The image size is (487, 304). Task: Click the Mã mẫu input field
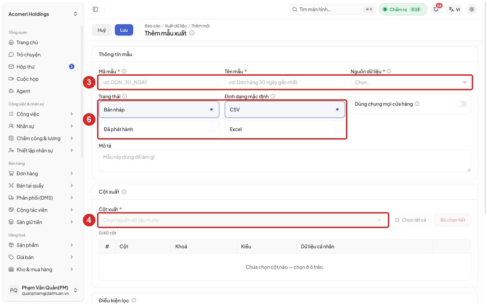click(159, 82)
